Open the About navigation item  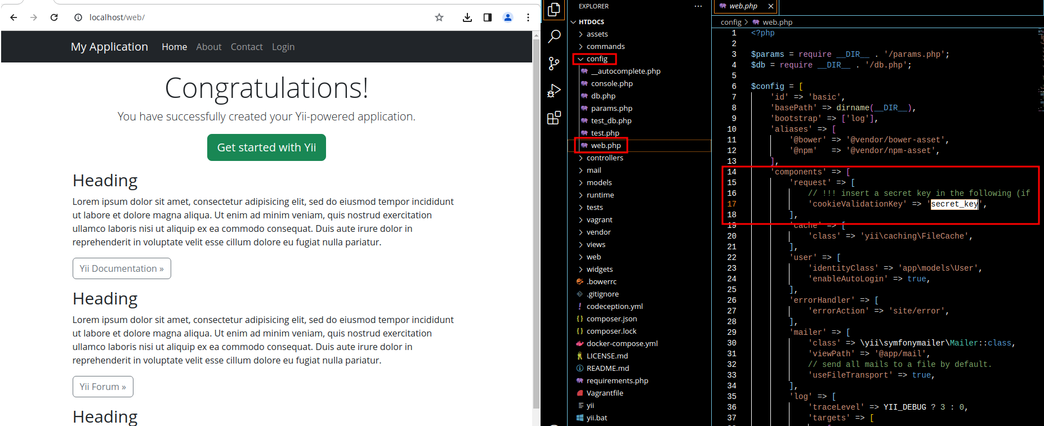pos(209,47)
